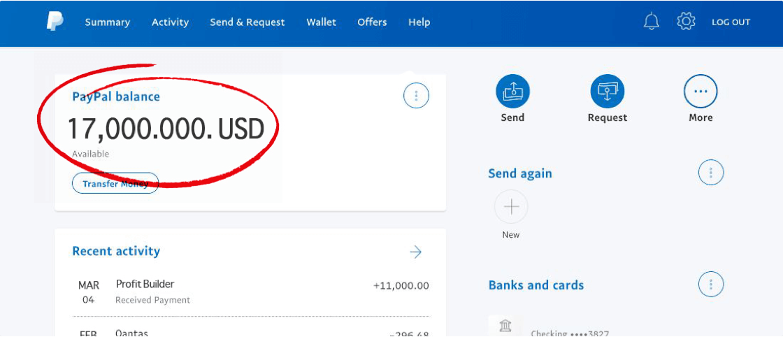Click the Transfer Money button

coord(115,183)
